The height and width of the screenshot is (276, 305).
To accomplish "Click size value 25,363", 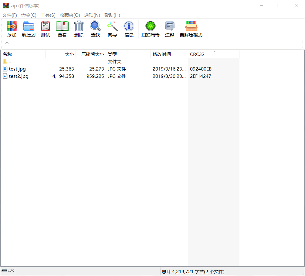I will click(x=66, y=69).
